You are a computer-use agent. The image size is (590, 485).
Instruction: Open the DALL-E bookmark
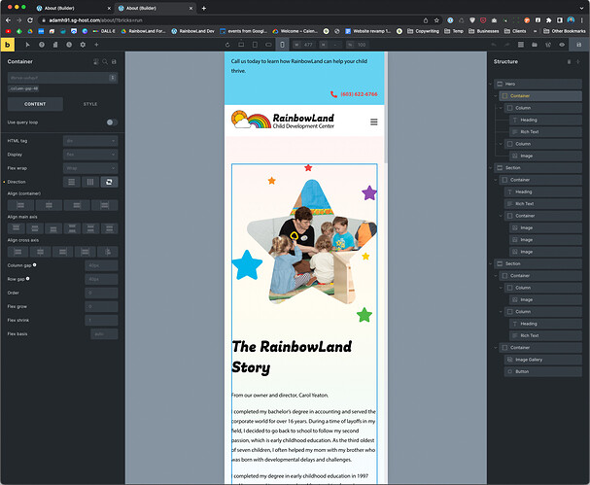click(104, 31)
